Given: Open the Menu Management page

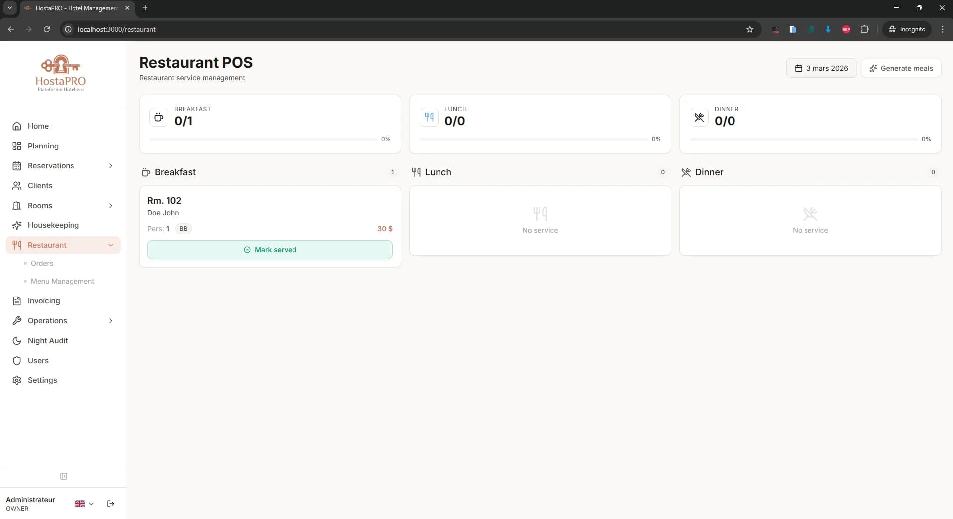Looking at the screenshot, I should [62, 281].
